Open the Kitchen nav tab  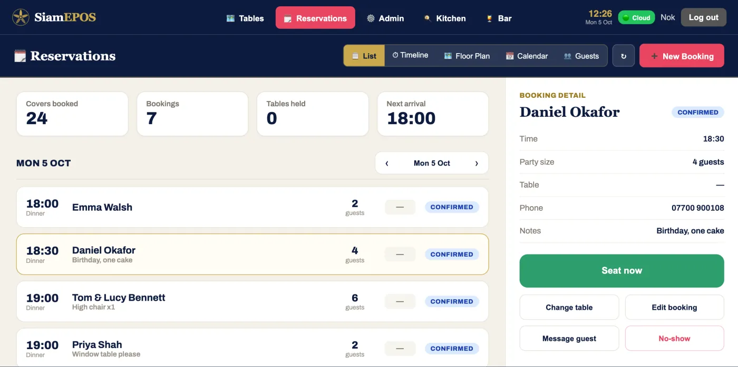[445, 18]
